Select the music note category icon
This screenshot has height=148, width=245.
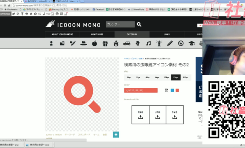148,43
